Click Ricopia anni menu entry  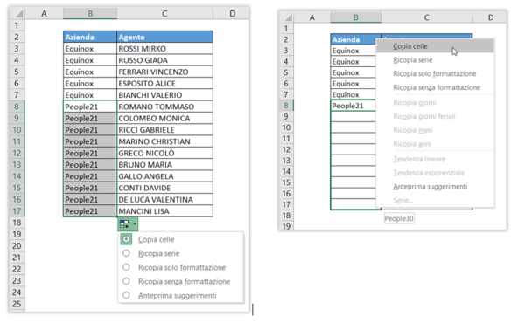pyautogui.click(x=435, y=144)
